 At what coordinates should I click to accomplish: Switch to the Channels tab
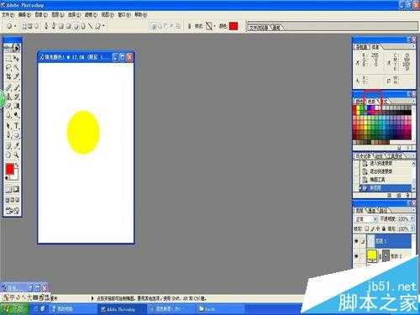point(371,210)
